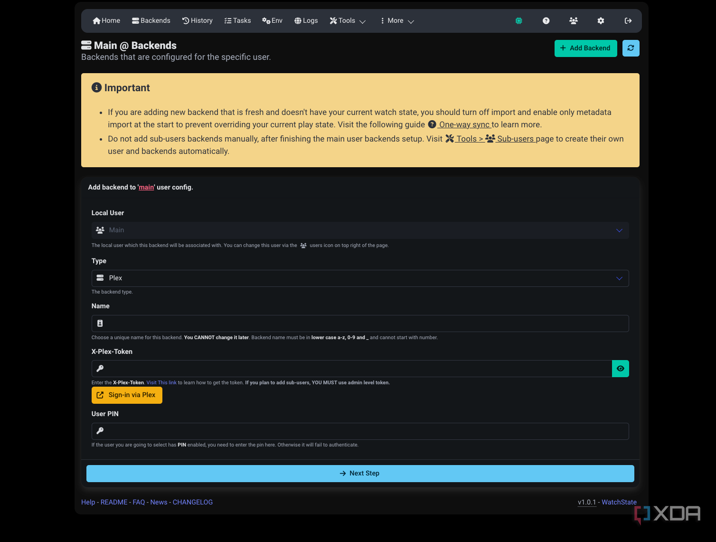Open Logs page from navbar
The width and height of the screenshot is (716, 542).
coord(306,21)
